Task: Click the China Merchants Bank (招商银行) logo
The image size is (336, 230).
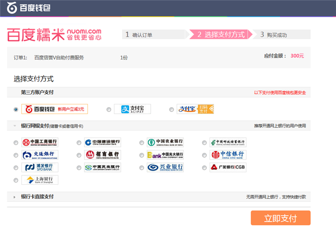Action: click(x=103, y=155)
